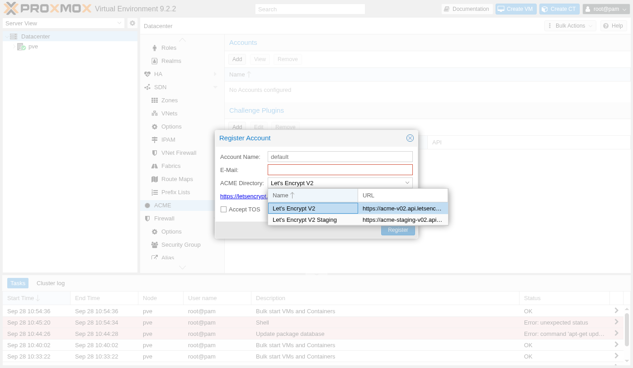The width and height of the screenshot is (633, 368).
Task: Expand the pve node tree arrow
Action: (x=14, y=47)
